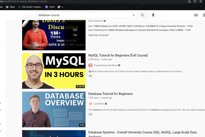
Task: Open Lec-1 DBMS Syllabus for GATE video
Action: click(x=140, y=26)
